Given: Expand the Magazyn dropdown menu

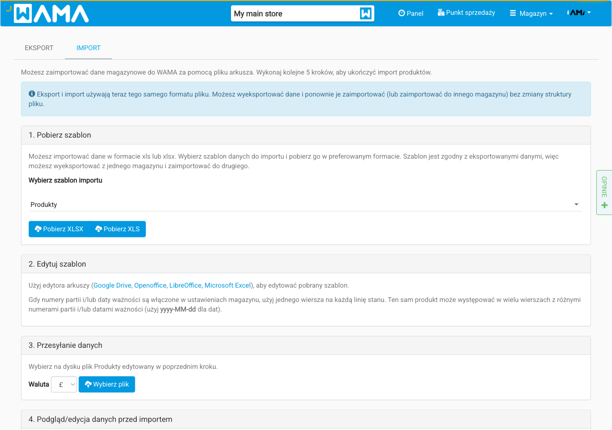Looking at the screenshot, I should (531, 13).
